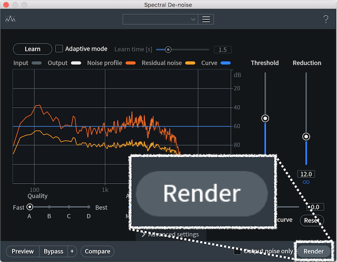
Task: Click the Noise profile orange legend swatch
Action: pos(131,63)
